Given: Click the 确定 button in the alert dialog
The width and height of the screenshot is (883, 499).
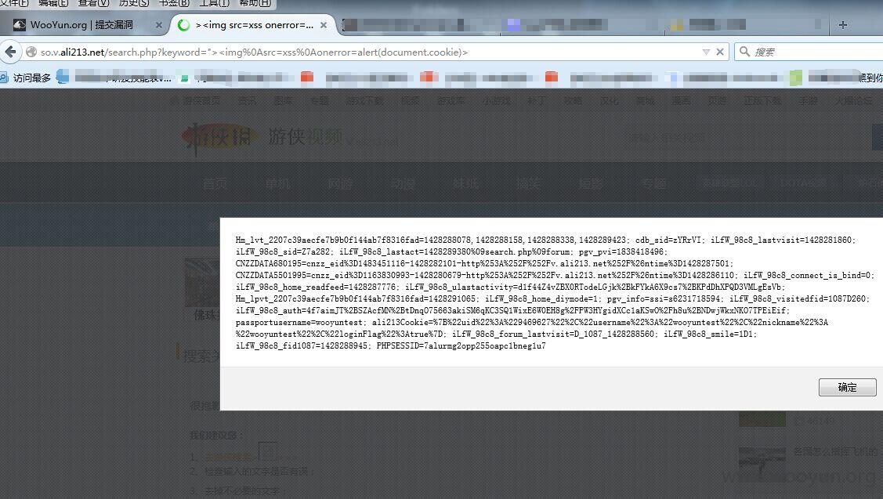Looking at the screenshot, I should point(847,387).
